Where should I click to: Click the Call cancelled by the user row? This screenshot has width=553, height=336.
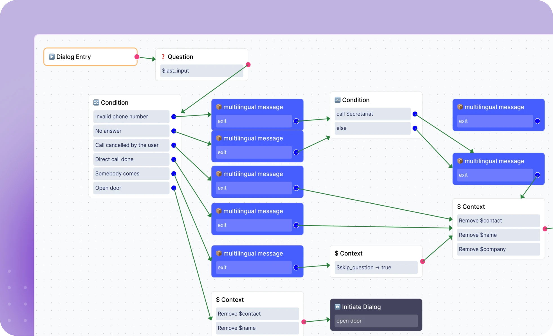coord(131,145)
